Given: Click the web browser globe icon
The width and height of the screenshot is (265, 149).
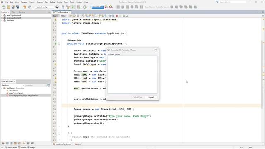Looking at the screenshot, I should [x=57, y=7].
